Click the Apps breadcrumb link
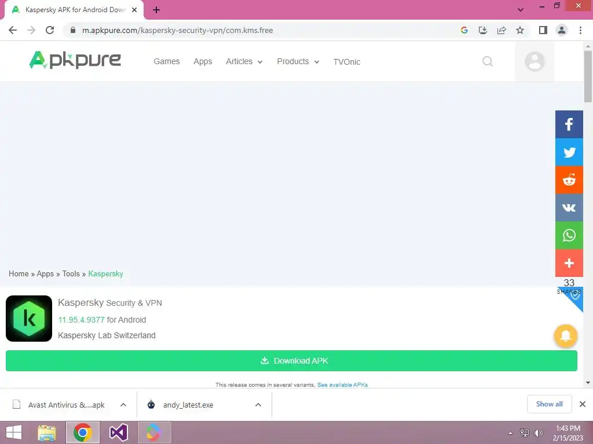The width and height of the screenshot is (593, 444). click(x=45, y=273)
